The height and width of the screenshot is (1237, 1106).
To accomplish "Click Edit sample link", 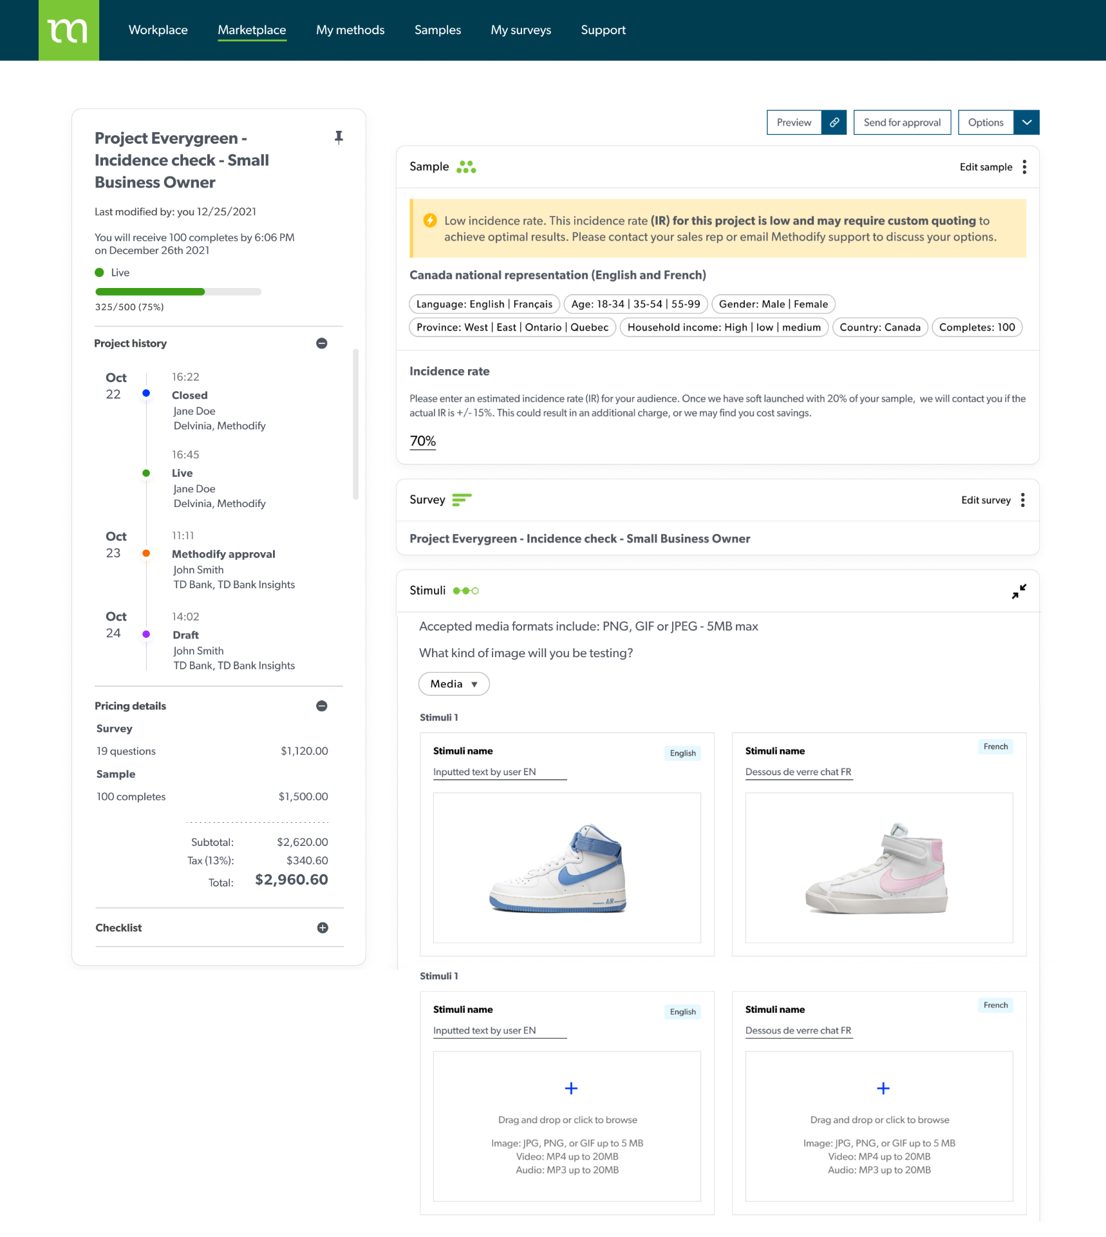I will [986, 167].
